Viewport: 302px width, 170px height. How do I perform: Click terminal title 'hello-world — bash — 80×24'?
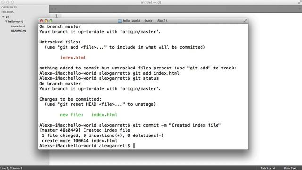point(145,21)
